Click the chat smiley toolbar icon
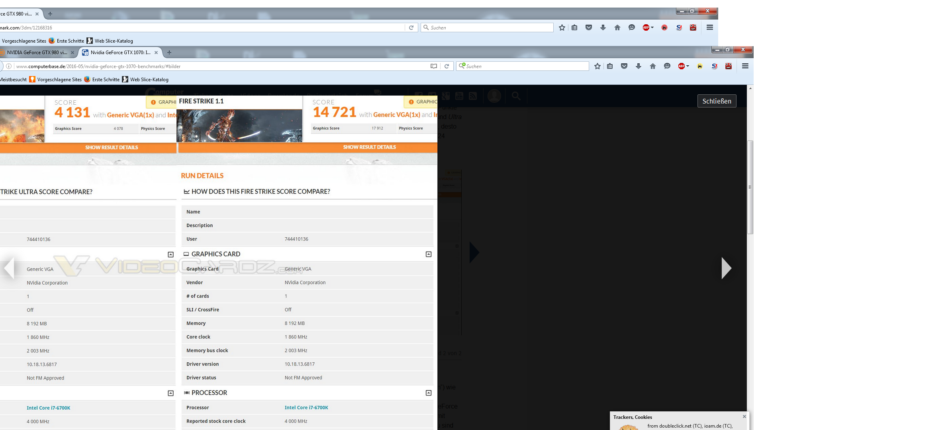 (x=667, y=66)
